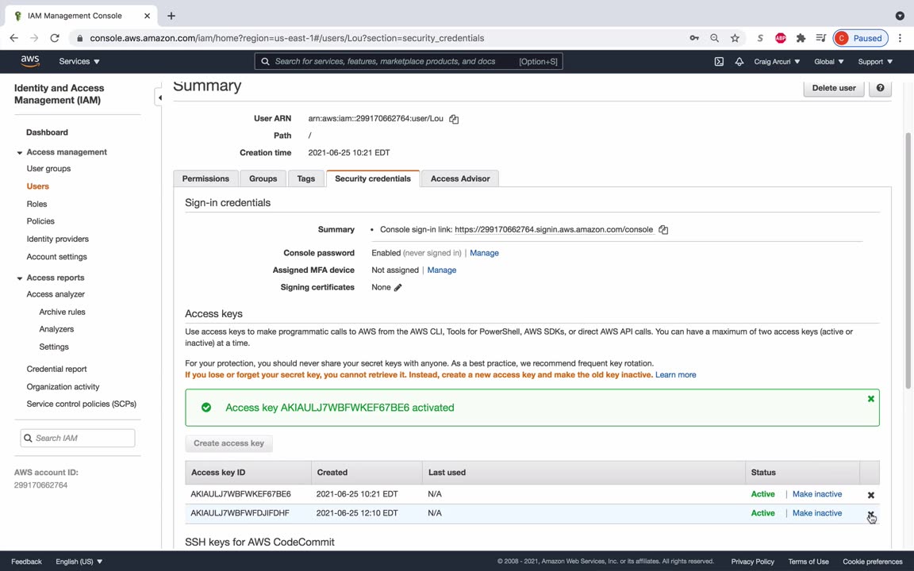
Task: Open the saved passwords key icon
Action: [x=693, y=38]
